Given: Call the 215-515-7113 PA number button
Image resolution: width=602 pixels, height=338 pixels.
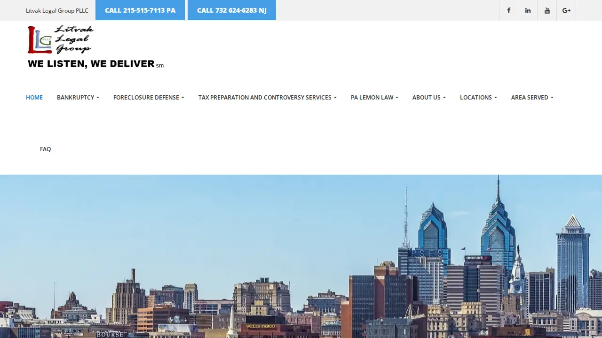Looking at the screenshot, I should 140,10.
